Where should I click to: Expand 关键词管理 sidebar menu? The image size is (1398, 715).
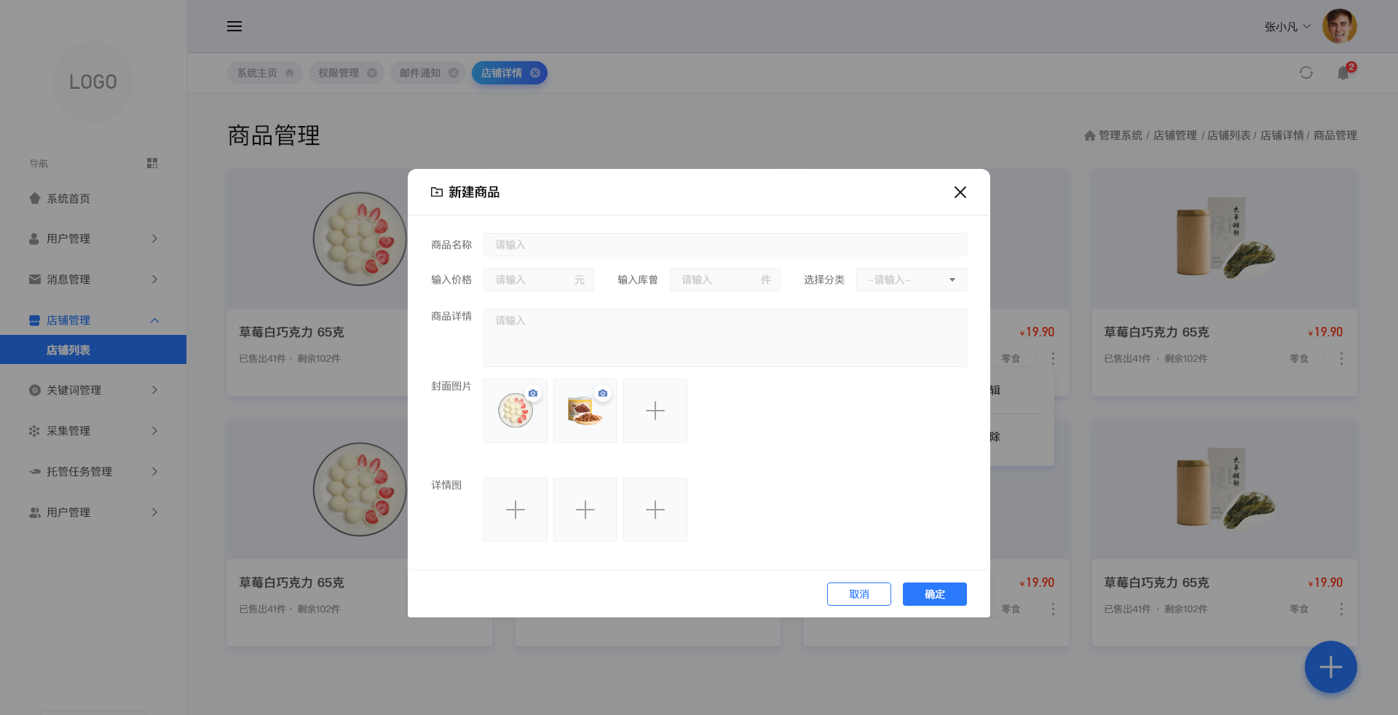click(x=154, y=390)
